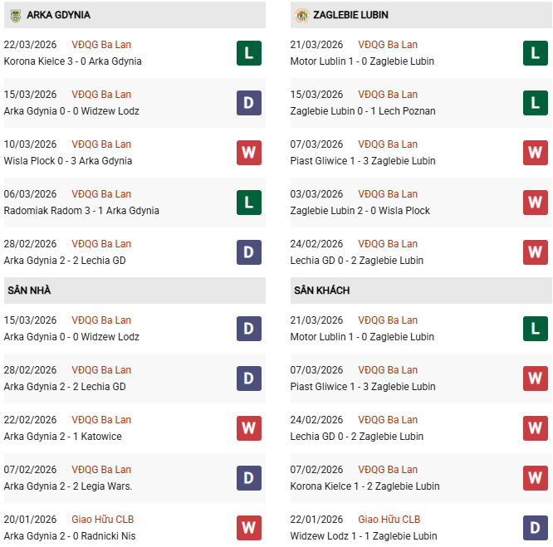Viewport: 553px width, 547px height.
Task: Open the Piast Gliwice 1 - 3 match under ZAGLEBIE LUBIN
Action: pyautogui.click(x=363, y=161)
